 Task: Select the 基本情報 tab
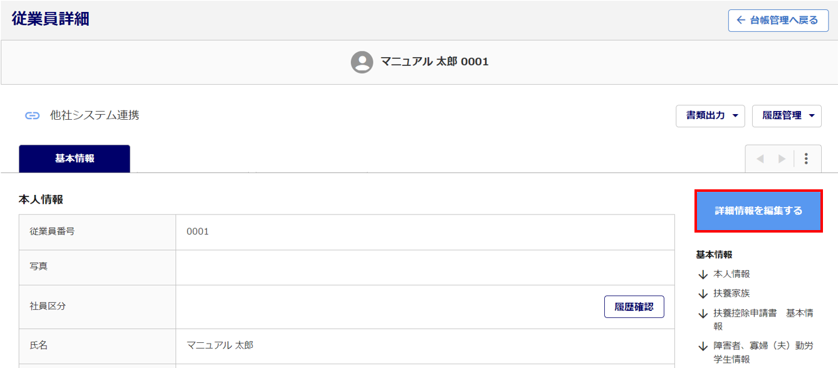(x=75, y=159)
